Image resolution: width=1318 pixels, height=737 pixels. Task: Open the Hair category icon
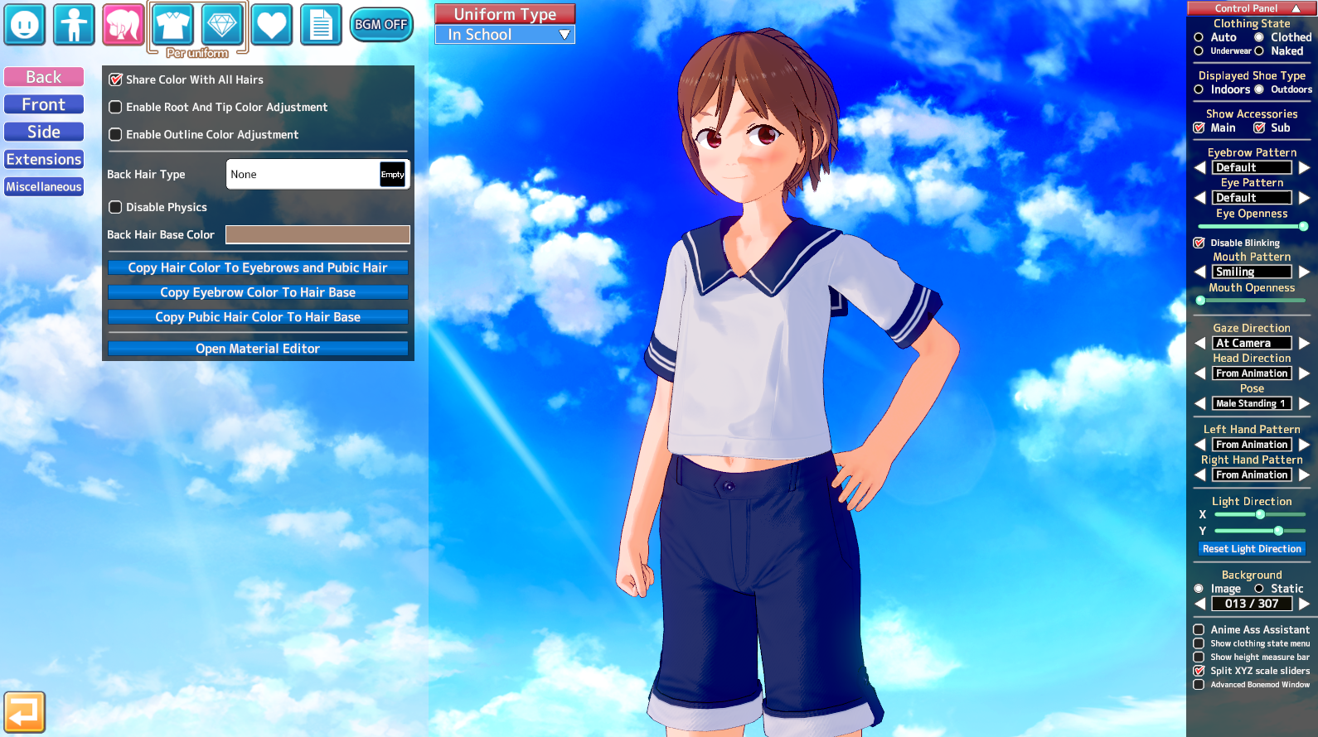point(123,24)
